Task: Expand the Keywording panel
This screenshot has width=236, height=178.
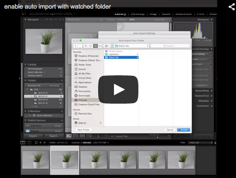Action: (212, 91)
